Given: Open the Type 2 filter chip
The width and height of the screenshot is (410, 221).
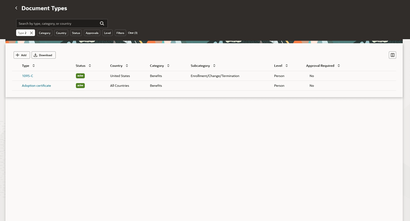Looking at the screenshot, I should click(22, 33).
